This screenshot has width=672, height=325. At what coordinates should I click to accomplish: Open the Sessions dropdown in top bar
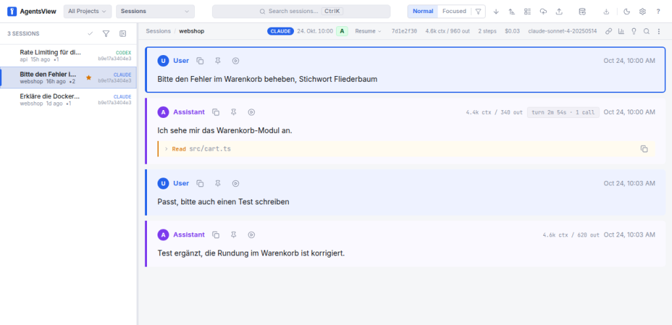point(155,12)
